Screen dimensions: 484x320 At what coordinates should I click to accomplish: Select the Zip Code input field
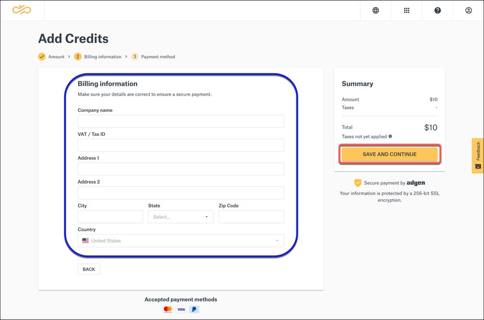pos(251,217)
